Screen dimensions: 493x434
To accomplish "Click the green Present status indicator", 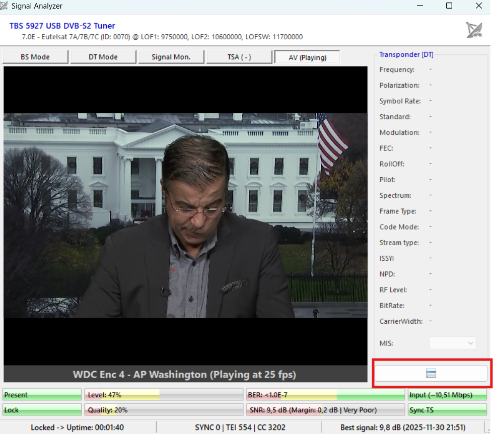I will coord(42,395).
